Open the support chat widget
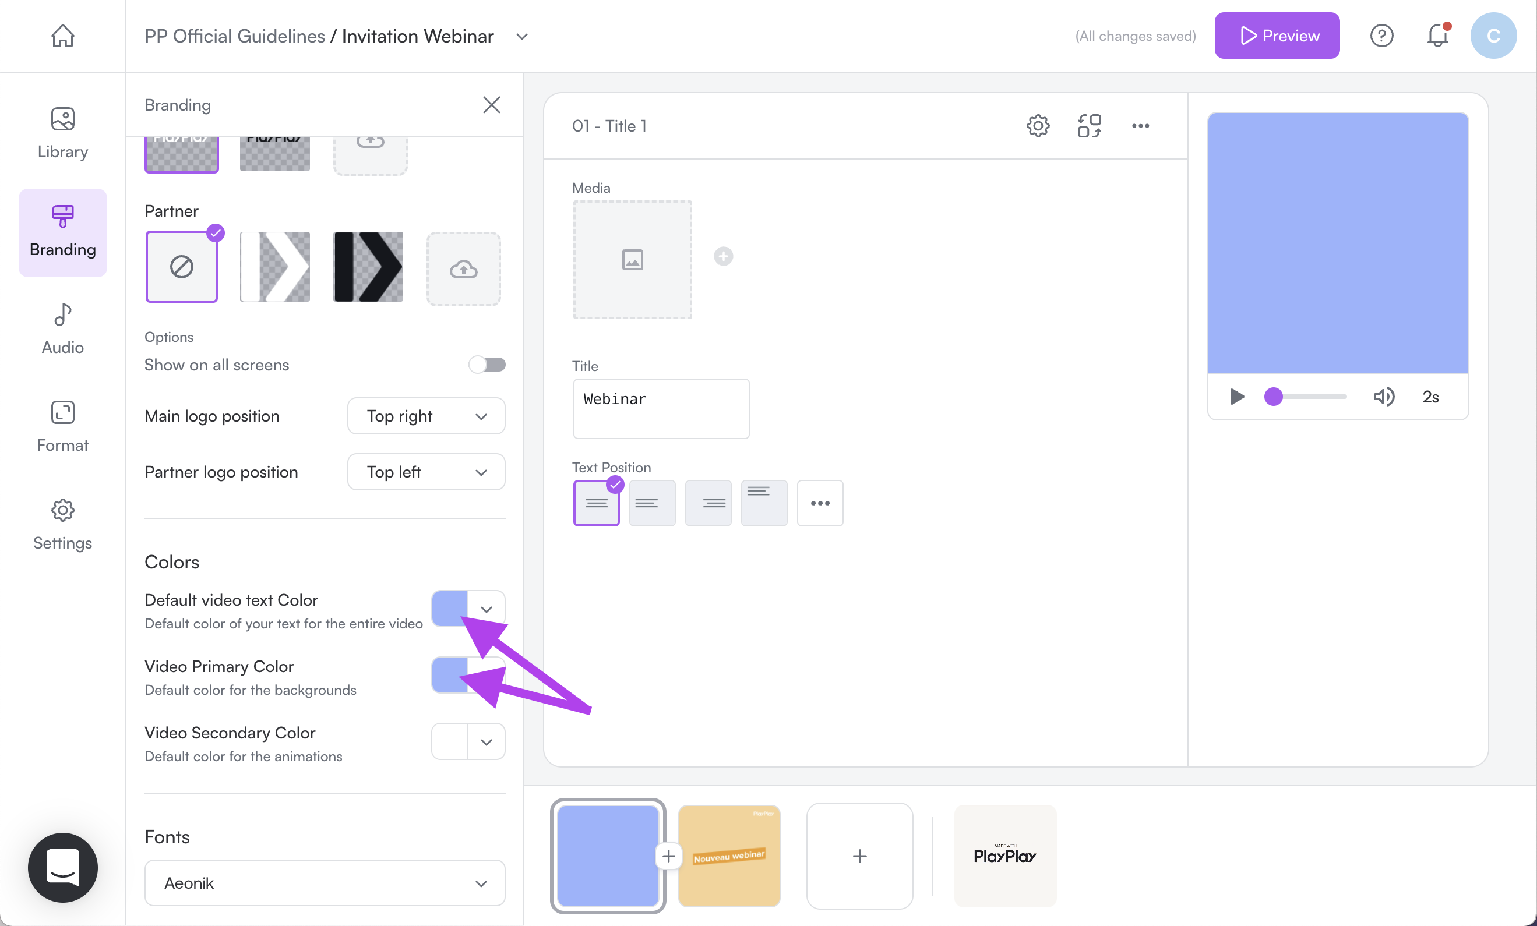This screenshot has width=1537, height=926. 62,867
